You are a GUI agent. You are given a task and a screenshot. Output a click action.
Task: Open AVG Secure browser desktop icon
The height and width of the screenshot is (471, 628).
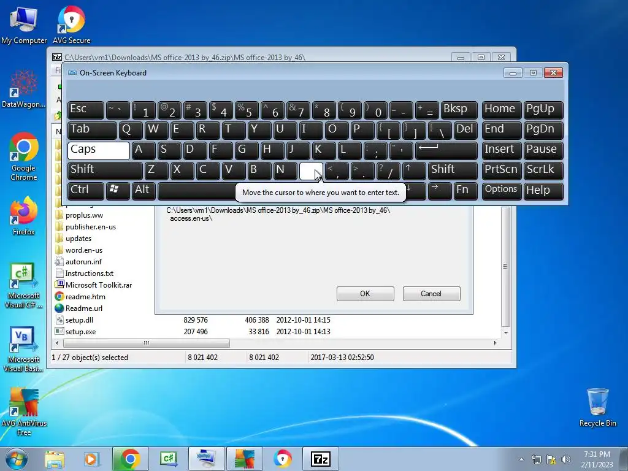point(71,25)
